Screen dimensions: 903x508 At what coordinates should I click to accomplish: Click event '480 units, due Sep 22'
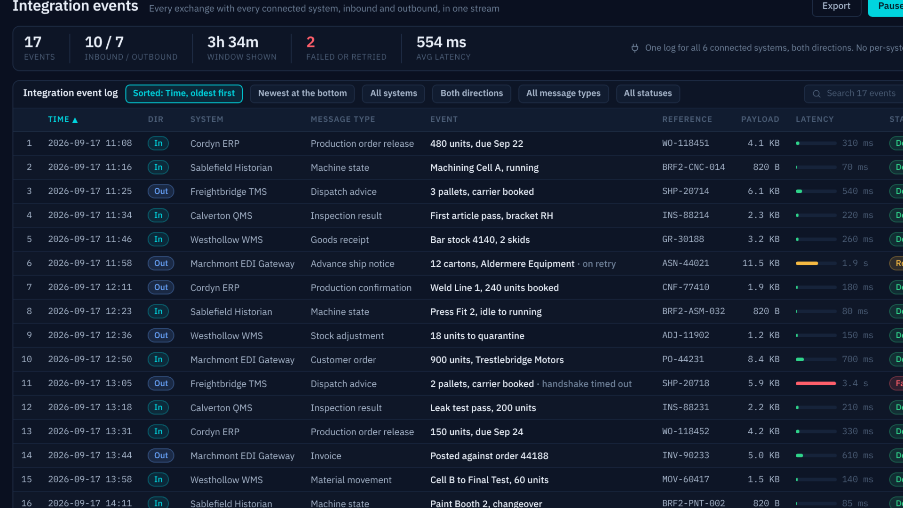coord(476,143)
